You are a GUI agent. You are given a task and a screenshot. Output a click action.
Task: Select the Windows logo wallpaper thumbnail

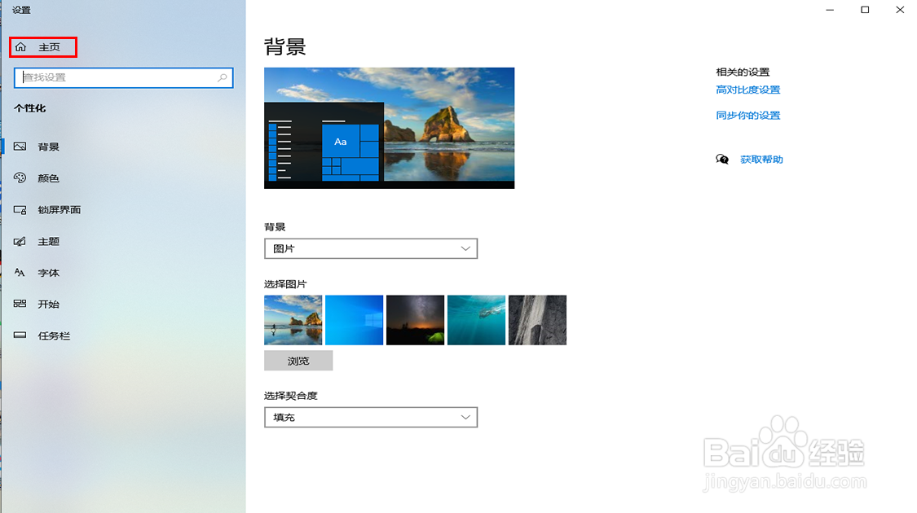click(x=354, y=320)
